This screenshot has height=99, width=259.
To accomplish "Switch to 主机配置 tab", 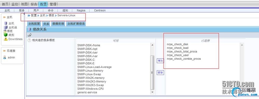I will coord(34,24).
